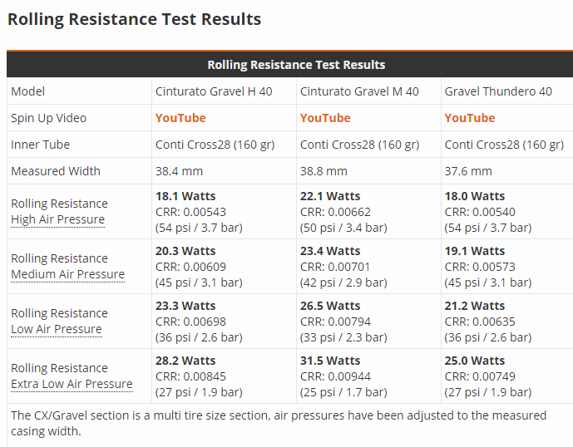The width and height of the screenshot is (573, 447).
Task: Click the CX/Gravel footnote text
Action: pyautogui.click(x=278, y=423)
